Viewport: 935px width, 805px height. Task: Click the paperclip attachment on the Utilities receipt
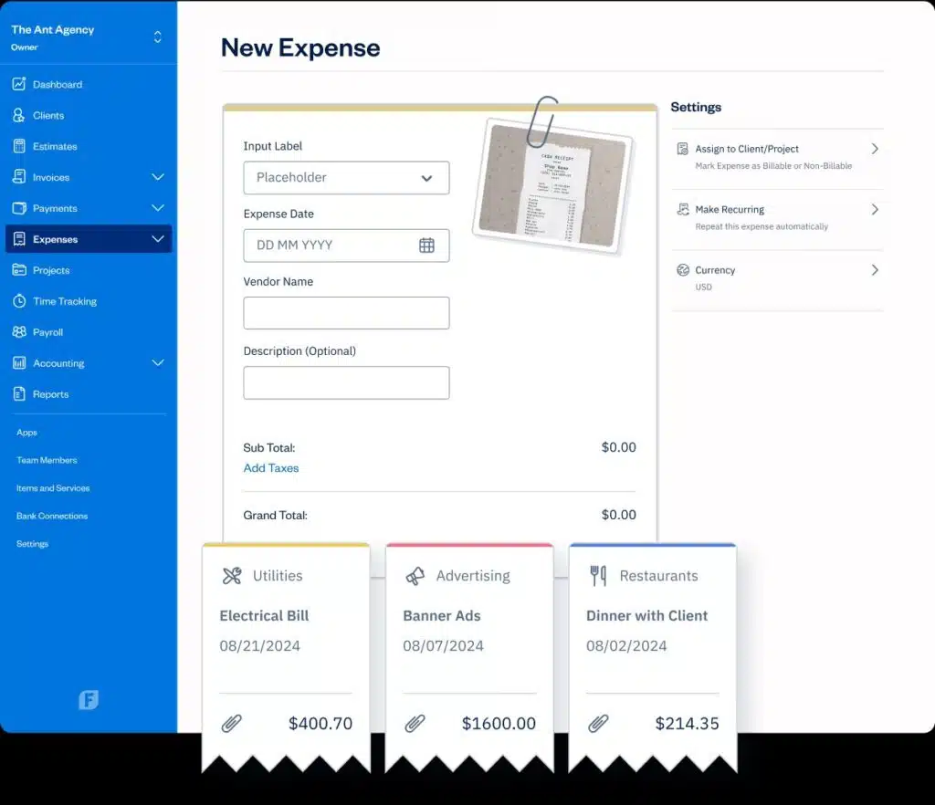tap(232, 723)
